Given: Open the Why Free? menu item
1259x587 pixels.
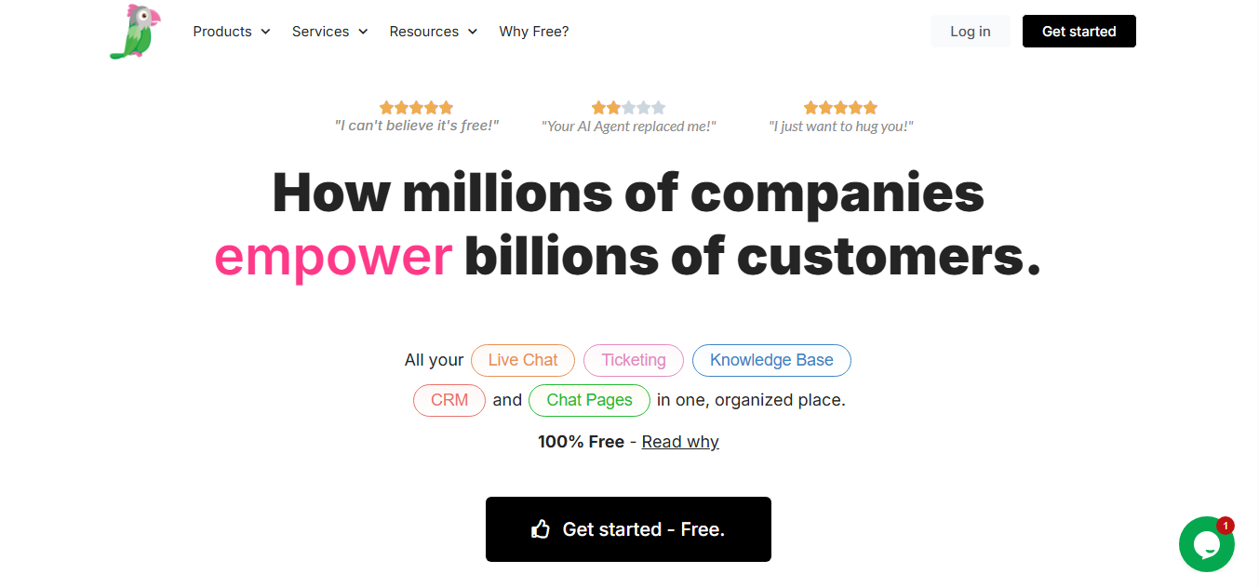Looking at the screenshot, I should [533, 31].
